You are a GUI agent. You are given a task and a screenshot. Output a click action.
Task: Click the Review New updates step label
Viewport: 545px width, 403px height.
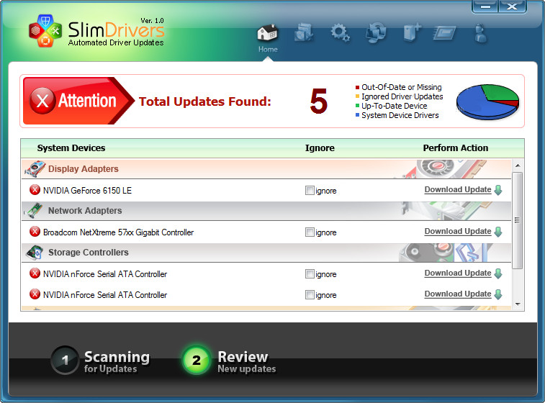click(x=247, y=362)
